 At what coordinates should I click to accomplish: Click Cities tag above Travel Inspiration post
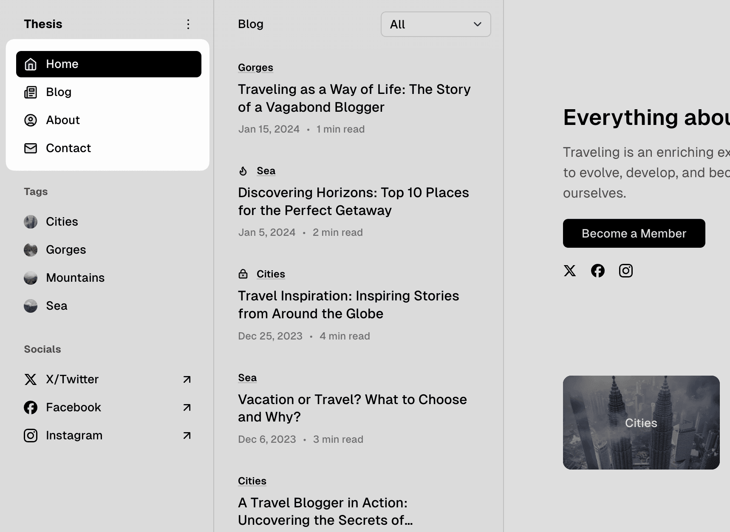(271, 274)
